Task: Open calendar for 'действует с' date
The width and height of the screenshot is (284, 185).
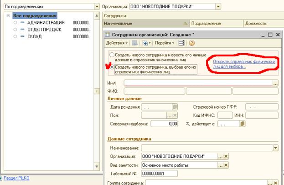Action: tap(243, 124)
